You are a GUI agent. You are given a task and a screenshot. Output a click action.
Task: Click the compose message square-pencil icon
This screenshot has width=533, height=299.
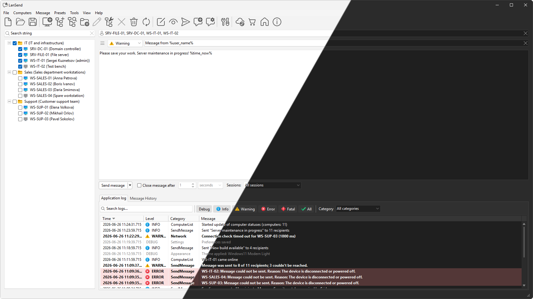pos(161,22)
